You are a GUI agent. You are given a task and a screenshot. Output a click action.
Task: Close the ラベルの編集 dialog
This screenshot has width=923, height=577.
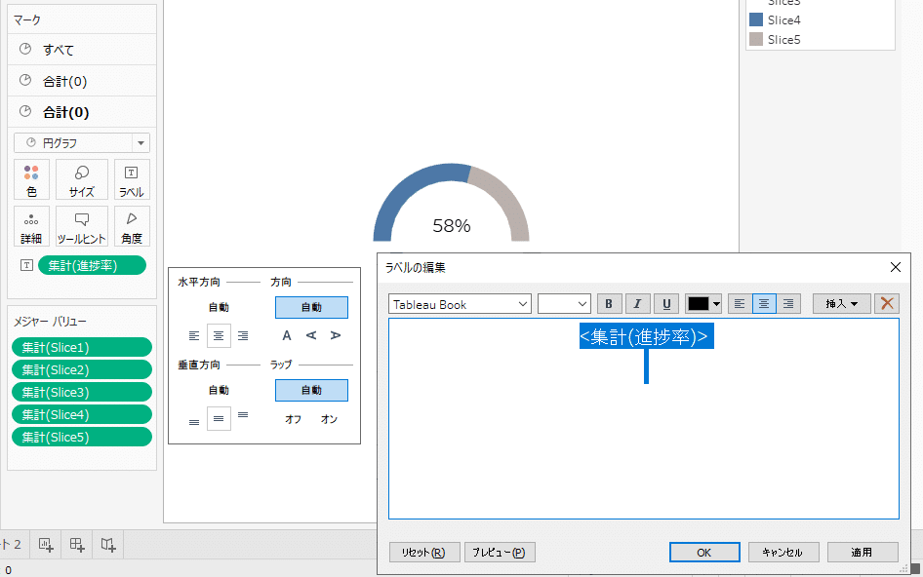point(896,267)
